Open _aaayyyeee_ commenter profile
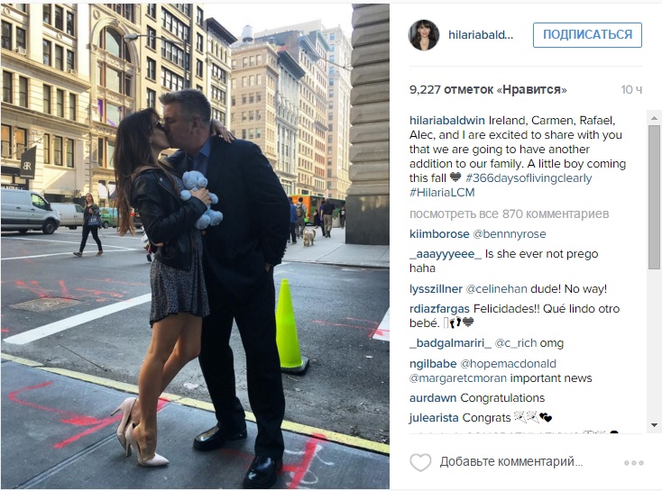Image resolution: width=662 pixels, height=491 pixels. [446, 254]
